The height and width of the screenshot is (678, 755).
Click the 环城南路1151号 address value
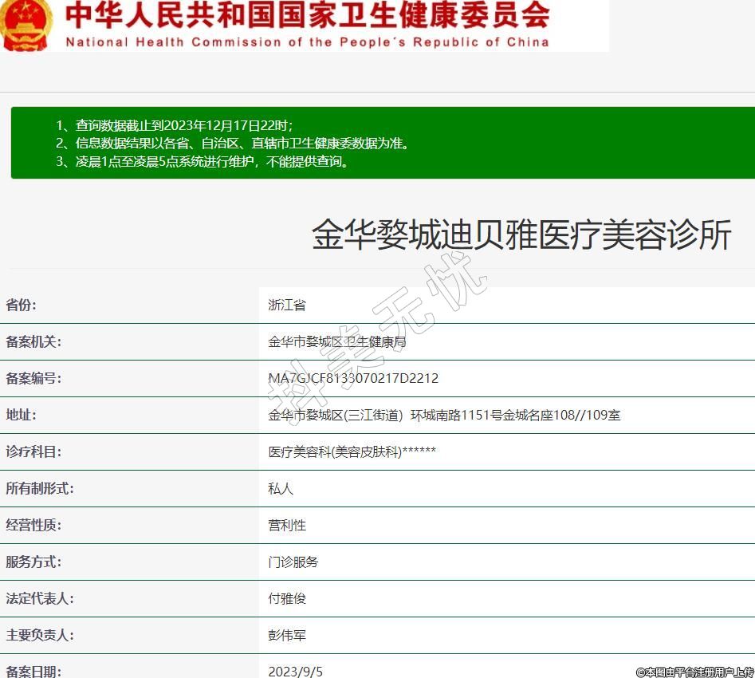pyautogui.click(x=444, y=415)
